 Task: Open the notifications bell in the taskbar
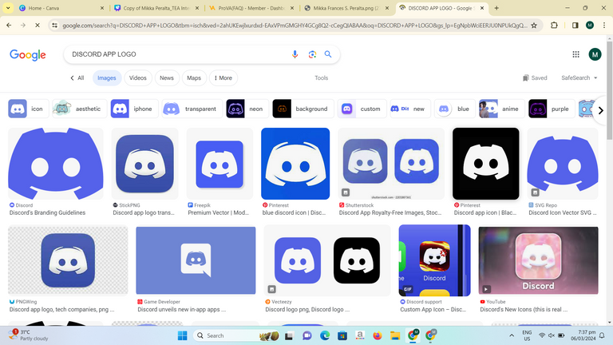pyautogui.click(x=602, y=335)
